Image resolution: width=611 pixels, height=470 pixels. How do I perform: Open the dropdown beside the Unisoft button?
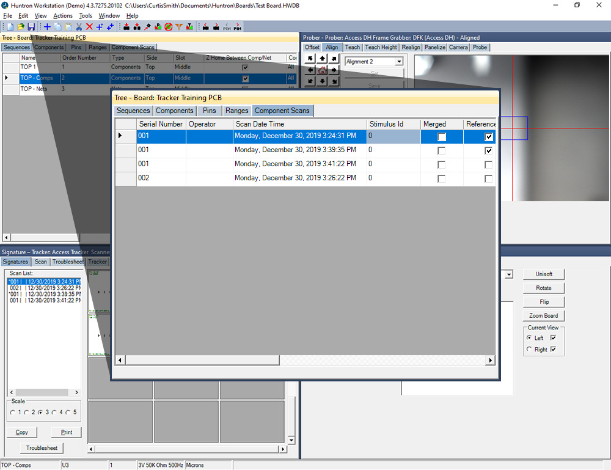pos(508,274)
